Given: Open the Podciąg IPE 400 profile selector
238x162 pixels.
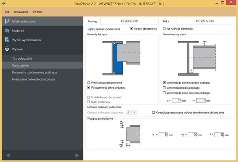Looking at the screenshot, I should tap(129, 21).
